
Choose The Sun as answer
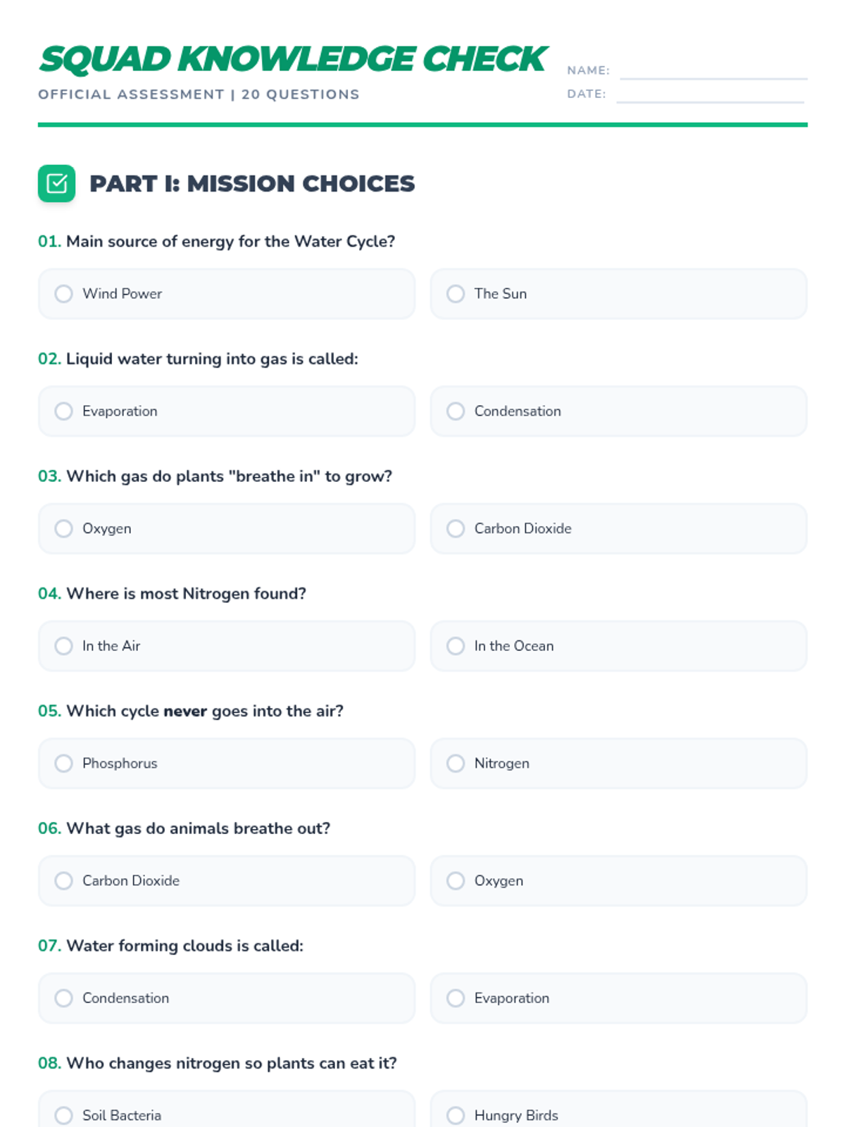click(x=456, y=294)
